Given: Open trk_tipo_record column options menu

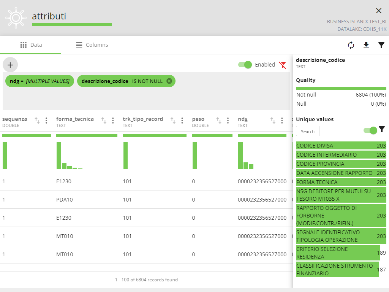Looking at the screenshot, I should 182,121.
